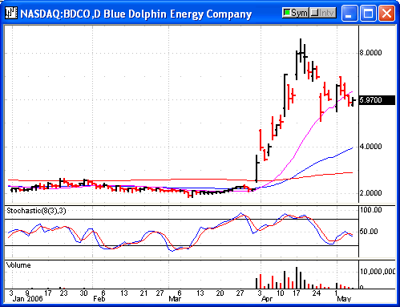This screenshot has width=400, height=307.
Task: Select the Stochastic(8(3),3) indicator label
Action: tap(36, 211)
